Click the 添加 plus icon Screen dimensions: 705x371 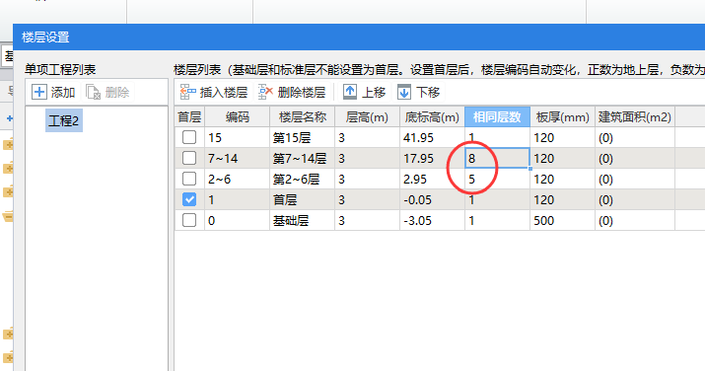[39, 92]
